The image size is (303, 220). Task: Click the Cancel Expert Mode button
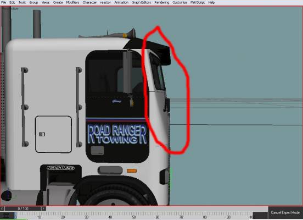285,213
